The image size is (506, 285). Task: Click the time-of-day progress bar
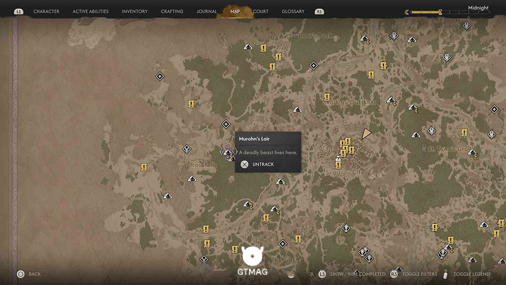[447, 12]
